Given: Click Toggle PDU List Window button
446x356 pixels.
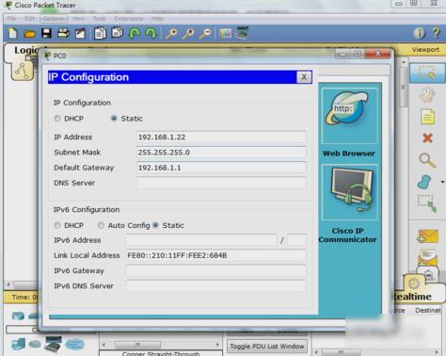Looking at the screenshot, I should pos(267,347).
